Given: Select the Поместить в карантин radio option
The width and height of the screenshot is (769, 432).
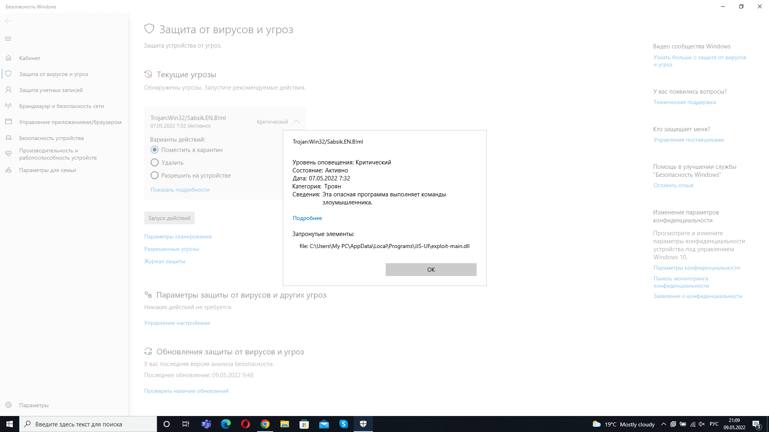Looking at the screenshot, I should (x=155, y=150).
